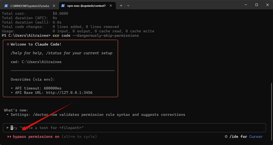Screen dimensions: 273x145
Task: Click the blue "Cursor" IDE link
Action: pyautogui.click(x=256, y=137)
